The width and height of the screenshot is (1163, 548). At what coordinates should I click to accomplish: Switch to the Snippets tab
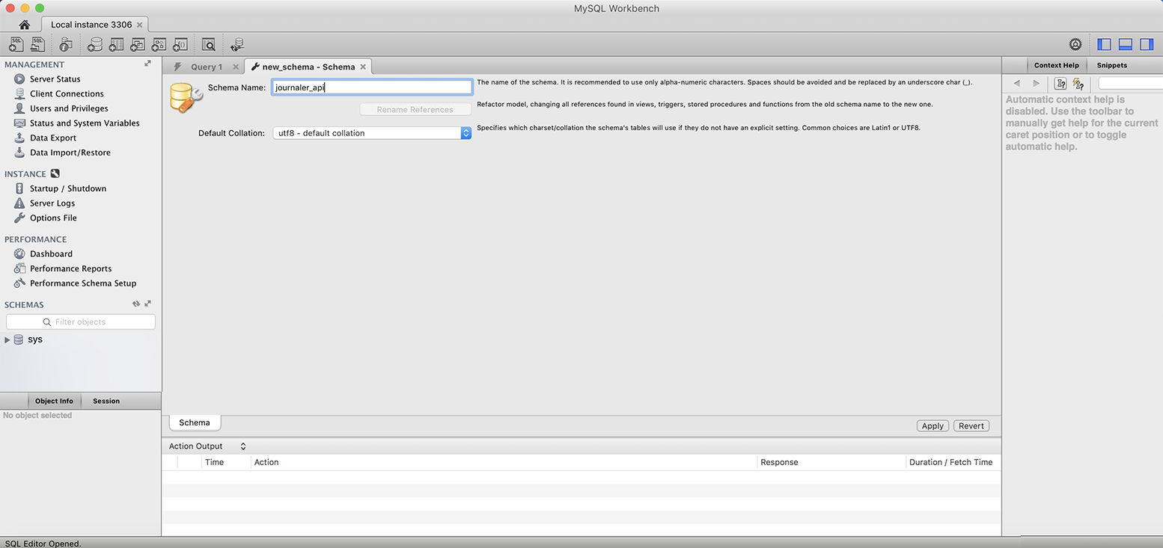tap(1111, 65)
